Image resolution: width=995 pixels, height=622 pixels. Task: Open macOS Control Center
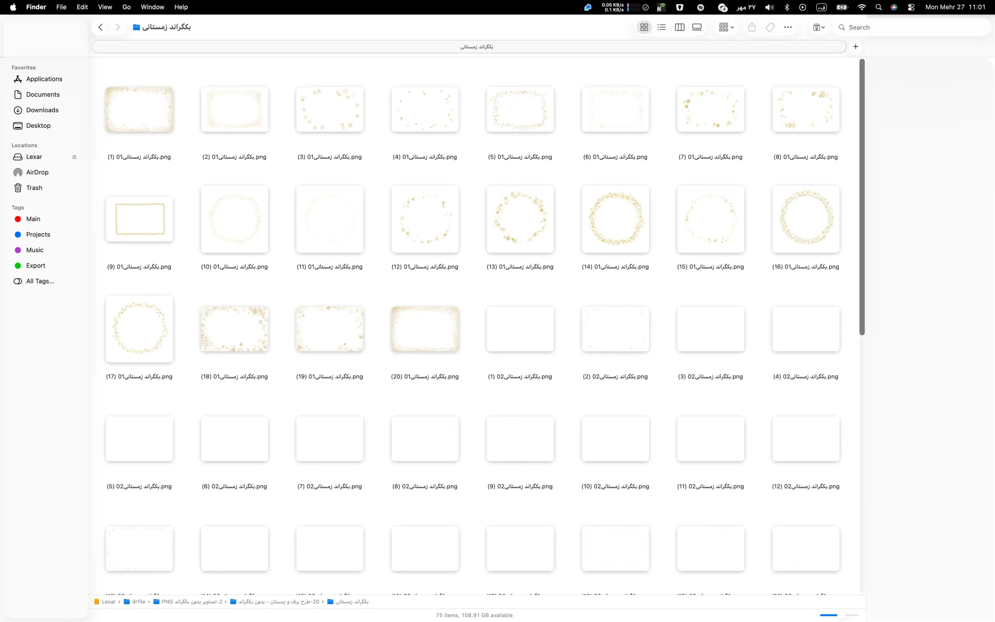pos(911,7)
